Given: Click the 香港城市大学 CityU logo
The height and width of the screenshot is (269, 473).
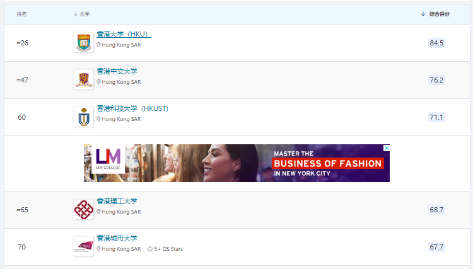Looking at the screenshot, I should pyautogui.click(x=83, y=246).
